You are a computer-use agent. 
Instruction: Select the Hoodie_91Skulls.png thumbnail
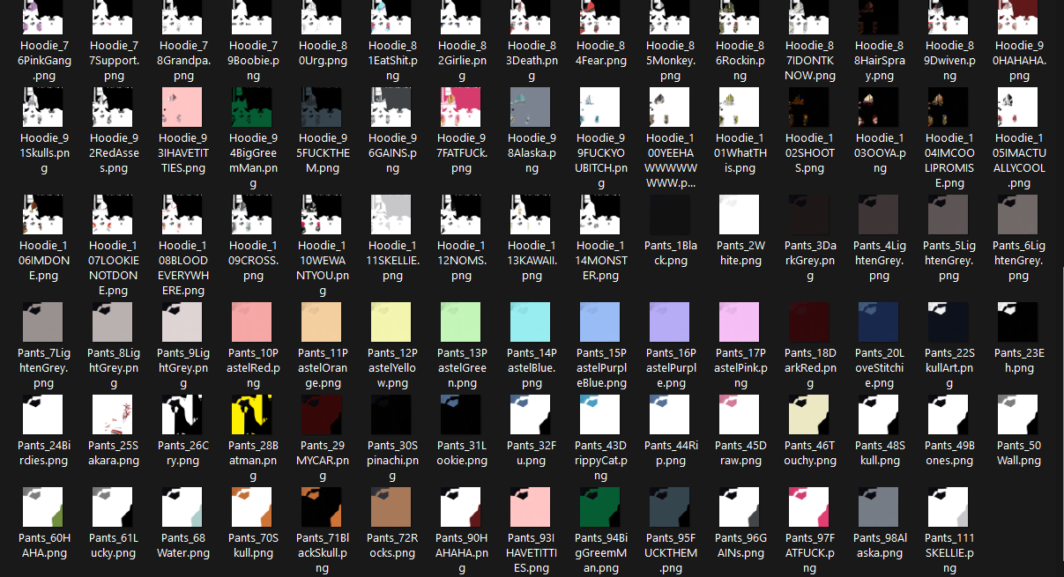pyautogui.click(x=41, y=108)
